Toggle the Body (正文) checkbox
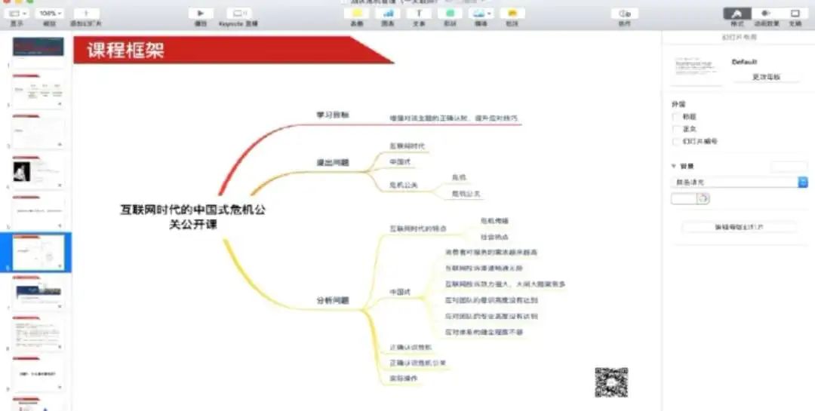This screenshot has height=411, width=815. pyautogui.click(x=675, y=129)
